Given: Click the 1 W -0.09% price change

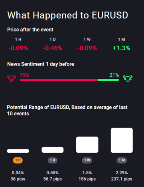Looking at the screenshot, I should (x=87, y=48).
